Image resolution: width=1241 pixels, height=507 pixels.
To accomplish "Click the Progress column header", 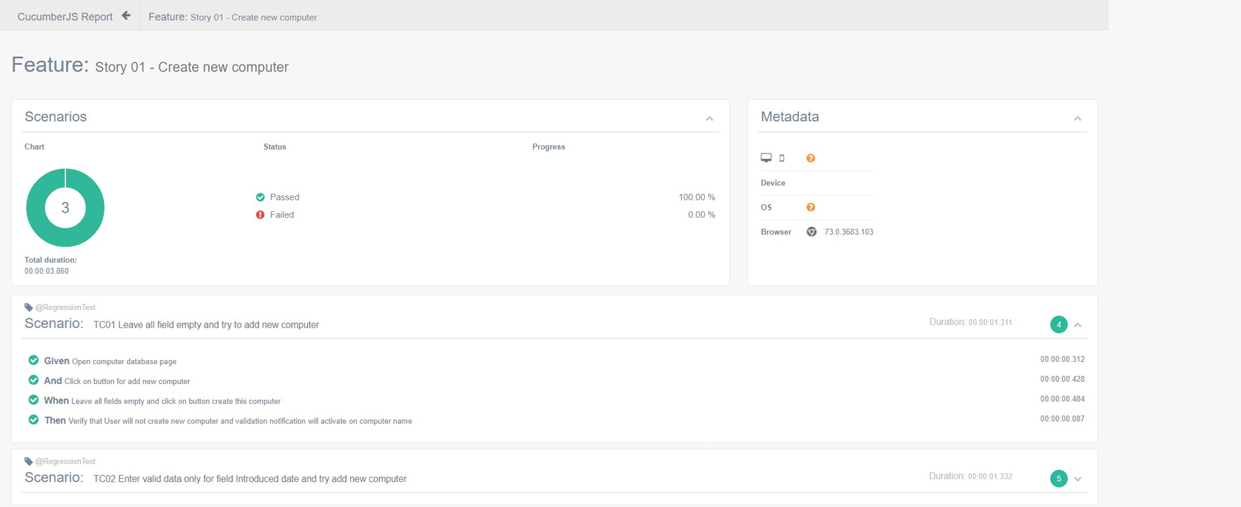I will coord(549,147).
